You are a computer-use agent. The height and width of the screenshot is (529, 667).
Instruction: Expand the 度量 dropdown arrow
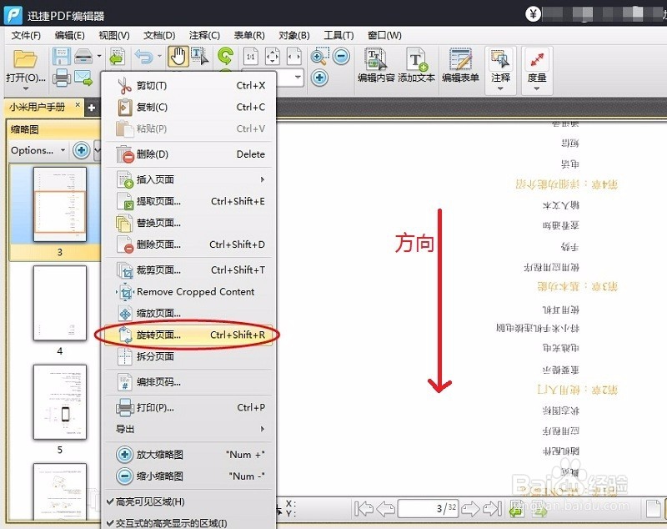(537, 88)
